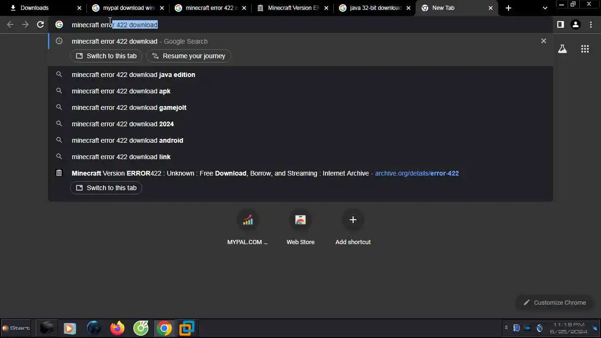601x338 pixels.
Task: Choose suggestion ending in 'android'
Action: pos(300,140)
